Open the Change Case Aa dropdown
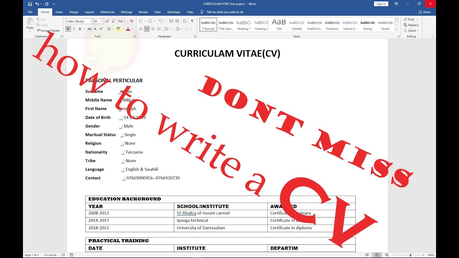This screenshot has width=459, height=258. pyautogui.click(x=122, y=21)
